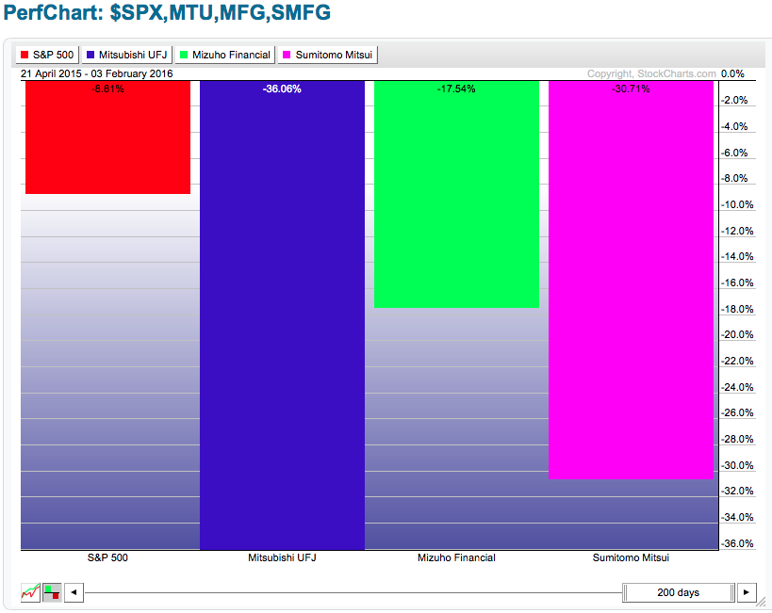Click the blue Mitsubishi UFJ bar
Image resolution: width=772 pixels, height=613 pixels.
pos(282,315)
